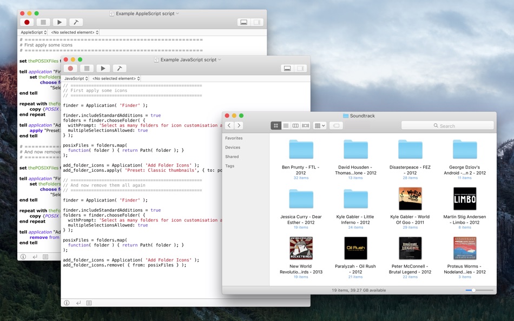Click the Finder Search field

(447, 126)
